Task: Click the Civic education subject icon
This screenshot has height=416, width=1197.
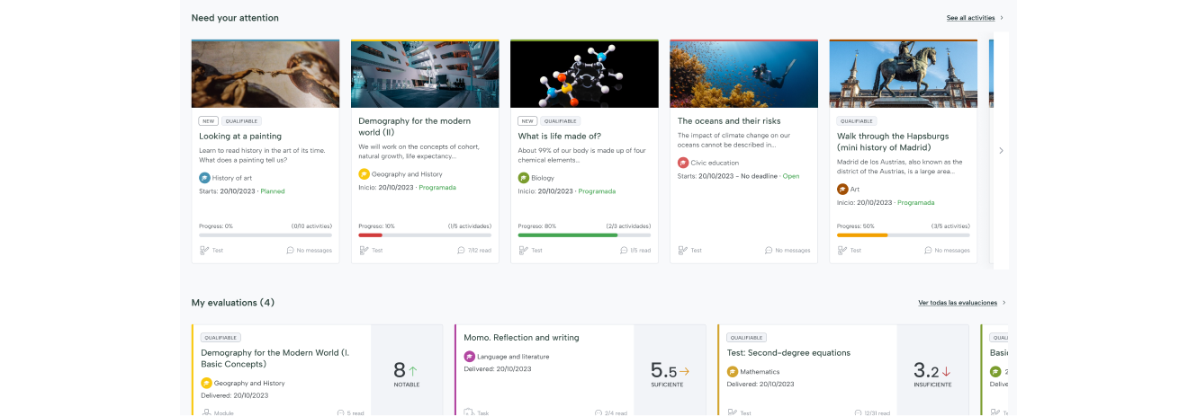Action: (x=682, y=163)
